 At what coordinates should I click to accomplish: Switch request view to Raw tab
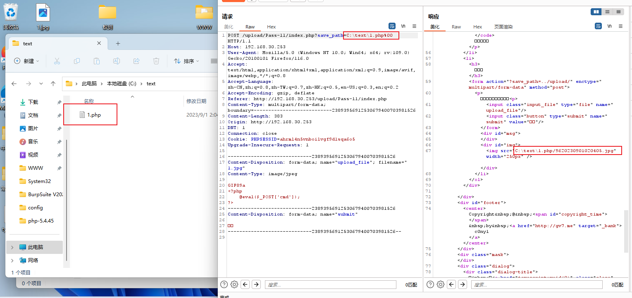[250, 27]
